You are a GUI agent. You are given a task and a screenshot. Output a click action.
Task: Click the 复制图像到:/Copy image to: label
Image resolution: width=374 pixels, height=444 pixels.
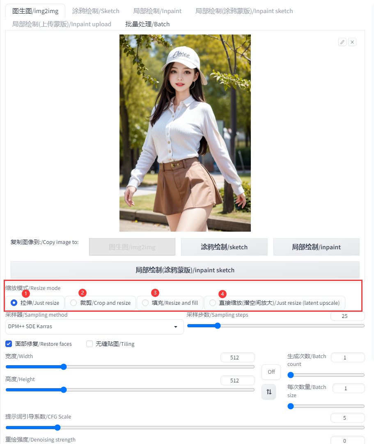tap(44, 242)
